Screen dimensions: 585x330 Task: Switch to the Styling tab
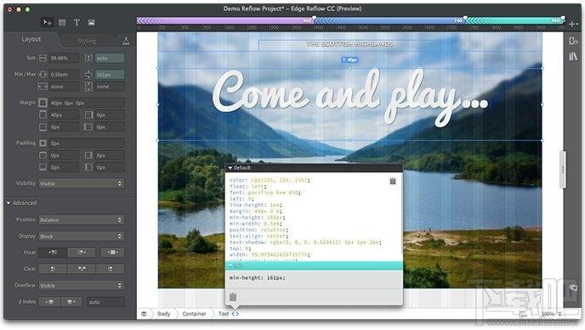[87, 41]
